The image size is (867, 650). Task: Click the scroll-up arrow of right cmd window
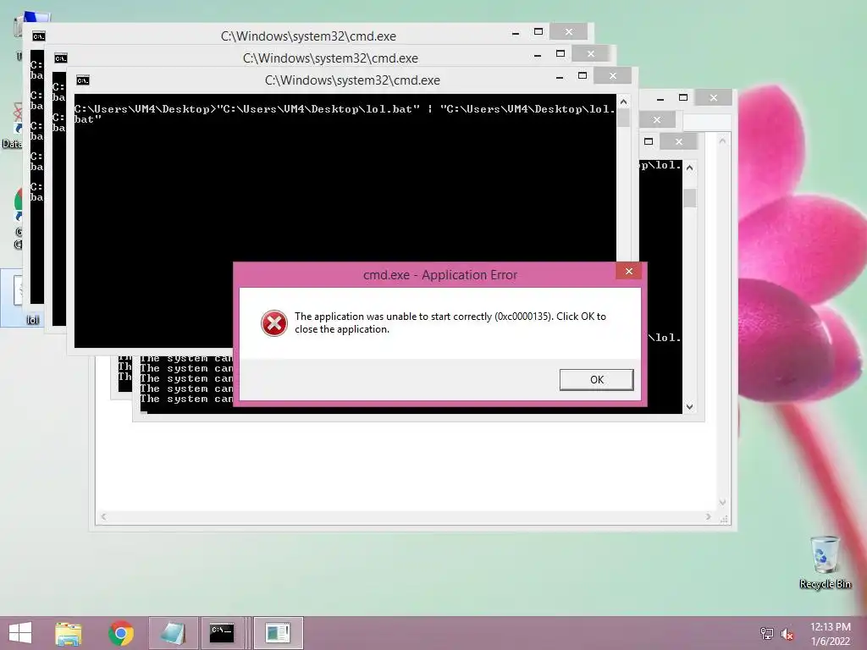[689, 168]
